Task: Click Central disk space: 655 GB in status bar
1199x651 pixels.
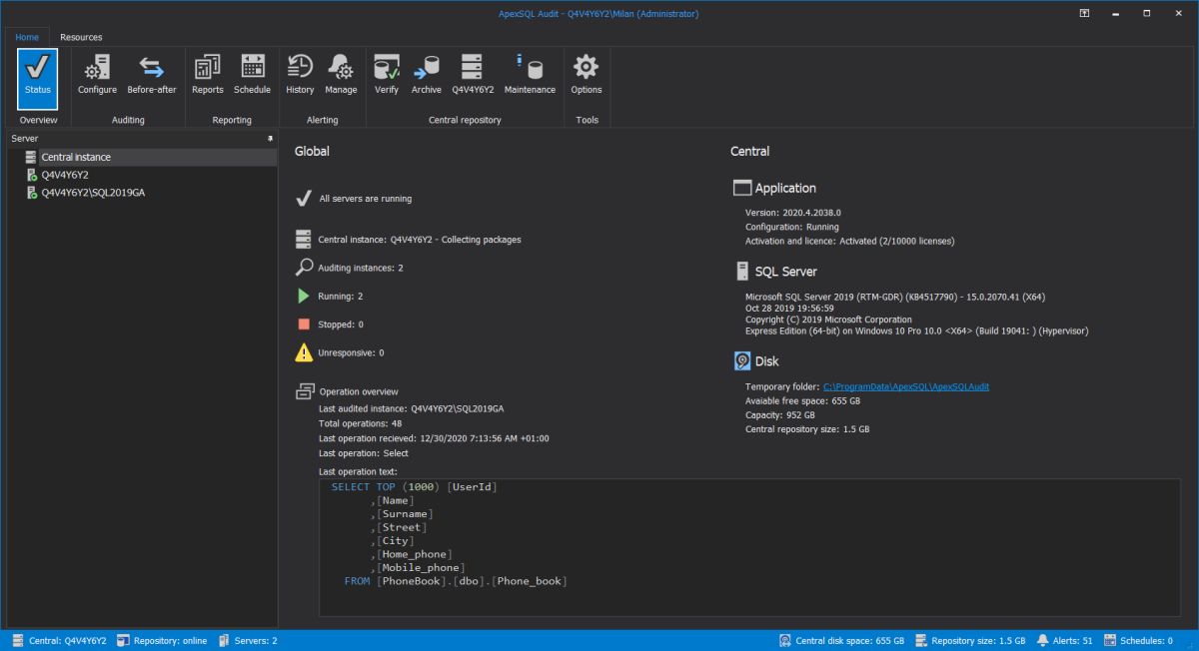Action: click(841, 640)
